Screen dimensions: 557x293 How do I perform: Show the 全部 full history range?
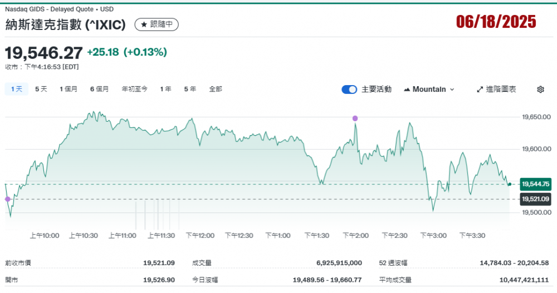click(216, 89)
